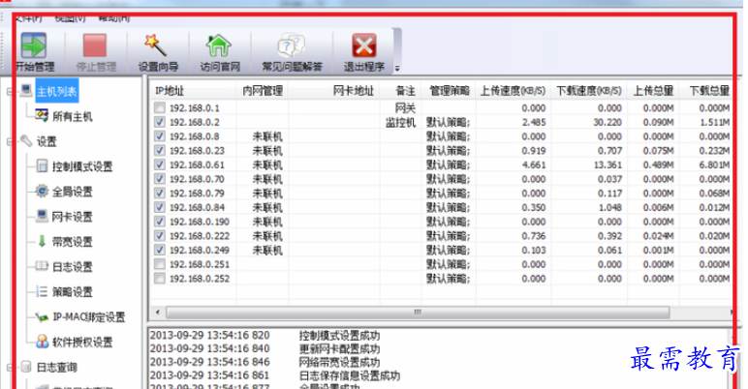Collapse the 日志查询 tree node expander

(10, 367)
